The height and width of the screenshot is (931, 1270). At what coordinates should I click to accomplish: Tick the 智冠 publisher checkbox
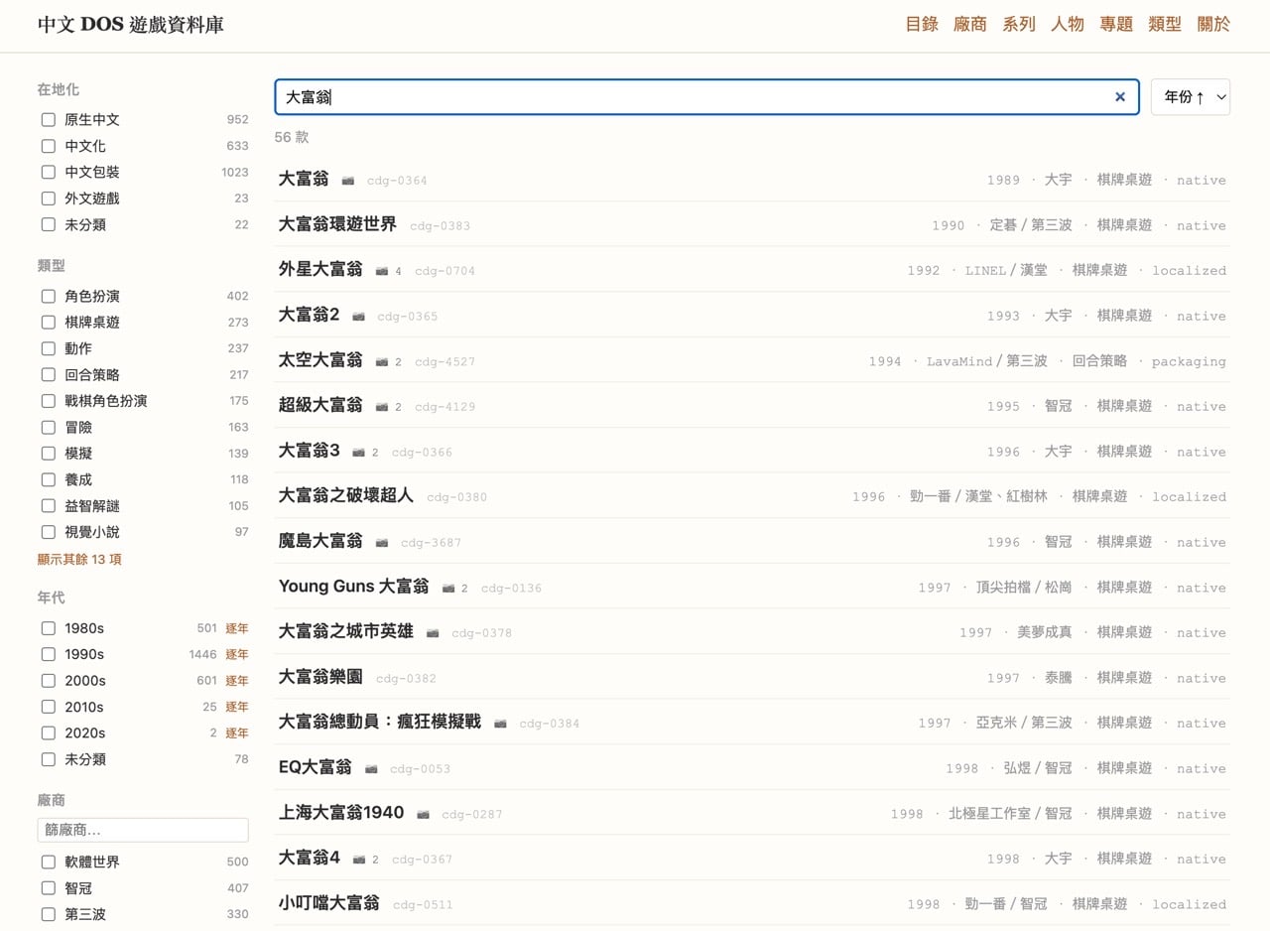click(48, 888)
